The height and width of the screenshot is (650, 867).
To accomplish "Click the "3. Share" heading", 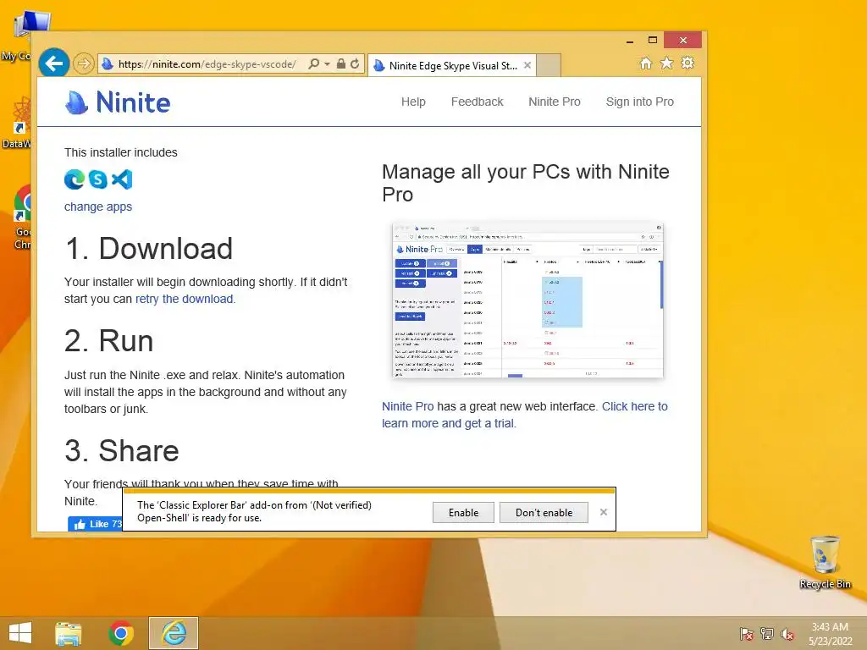I will click(122, 450).
